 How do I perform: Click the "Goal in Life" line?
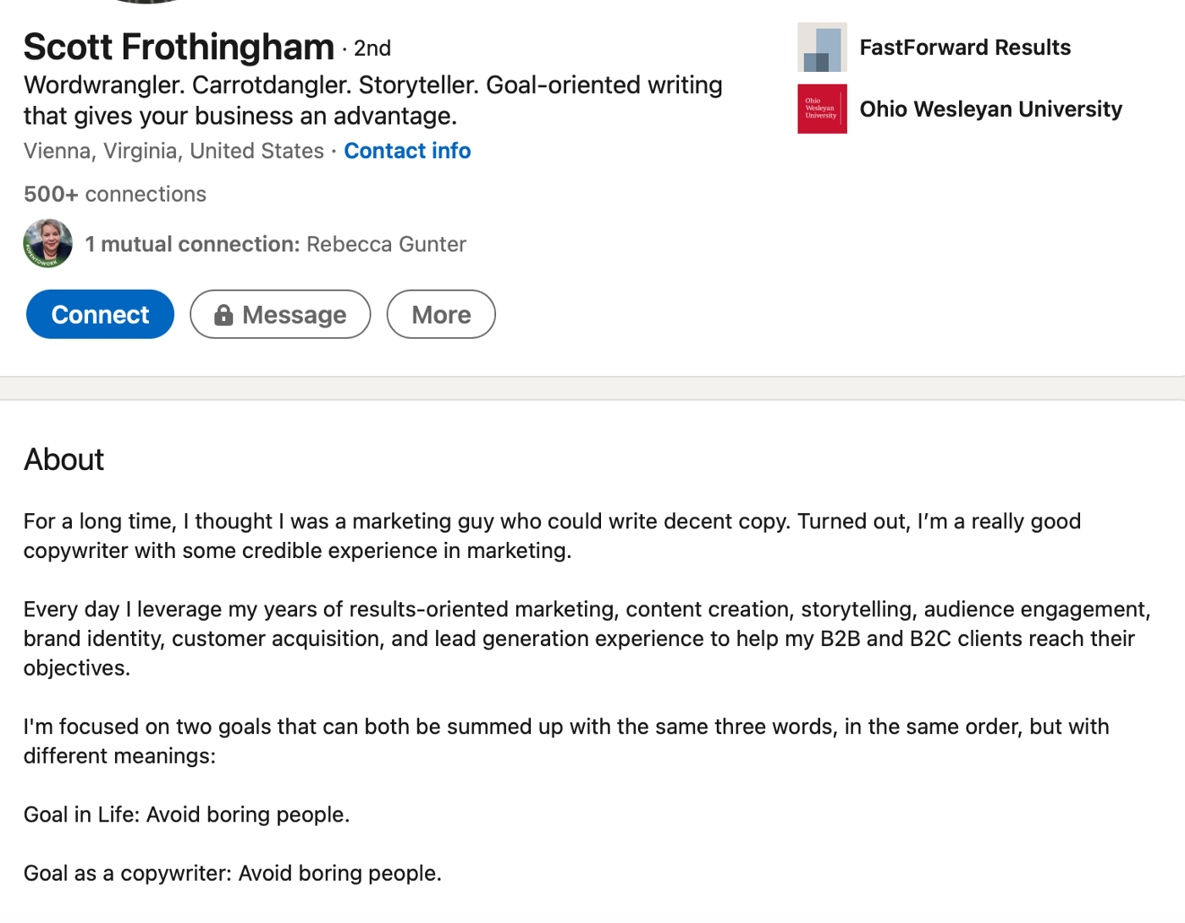pyautogui.click(x=186, y=815)
